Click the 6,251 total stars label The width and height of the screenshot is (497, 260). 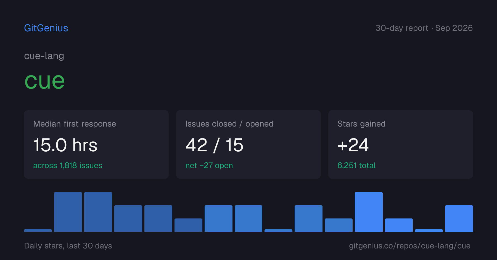coord(356,165)
